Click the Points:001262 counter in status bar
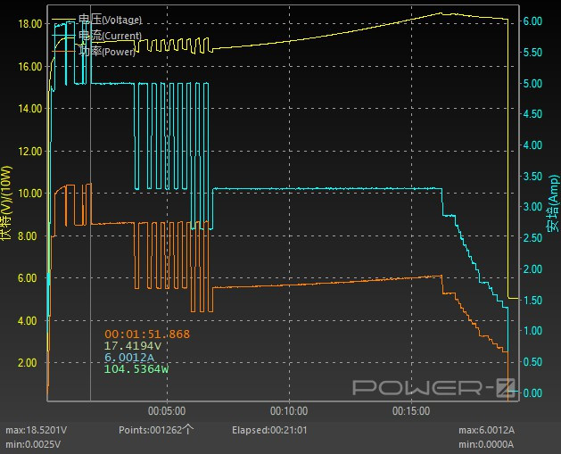Screen dimensions: 561x454 [156, 430]
